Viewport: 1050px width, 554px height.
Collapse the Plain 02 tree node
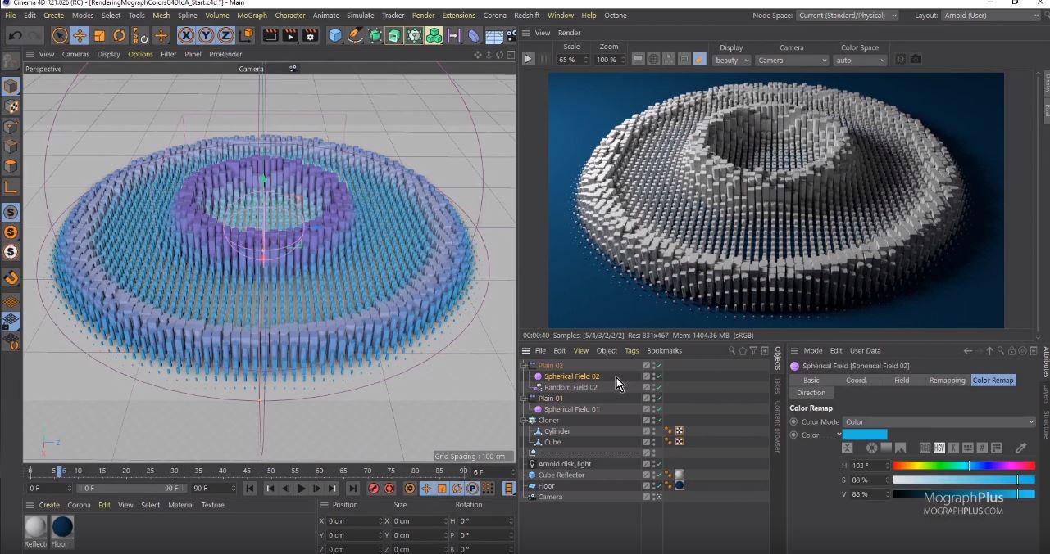[x=525, y=365]
